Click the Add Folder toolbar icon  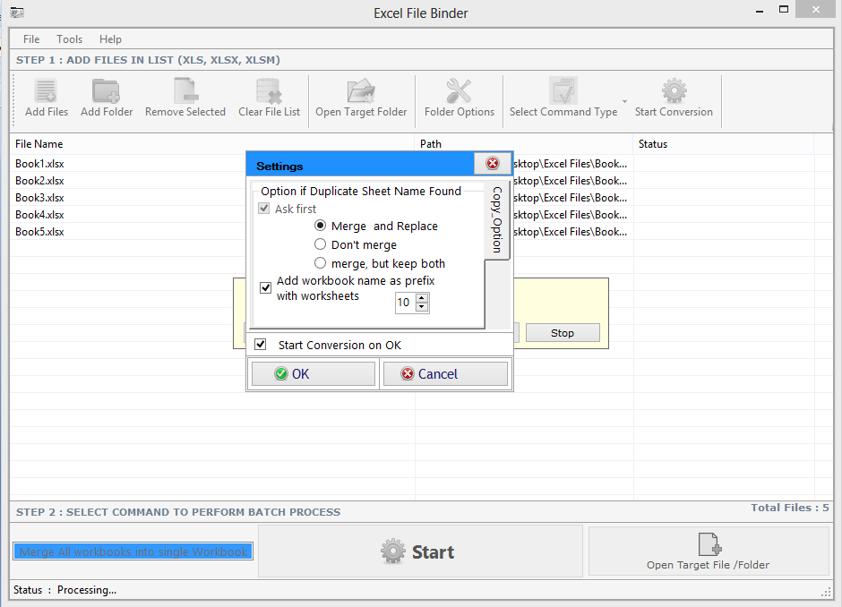107,90
